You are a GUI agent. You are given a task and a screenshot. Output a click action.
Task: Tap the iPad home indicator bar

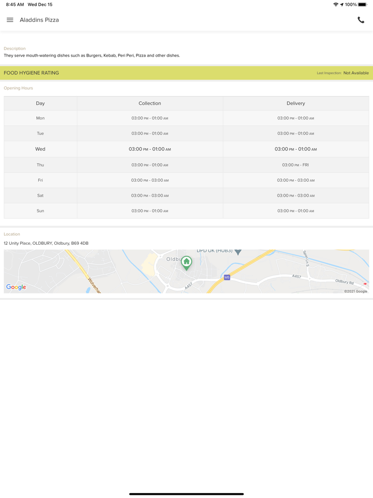tap(186, 494)
